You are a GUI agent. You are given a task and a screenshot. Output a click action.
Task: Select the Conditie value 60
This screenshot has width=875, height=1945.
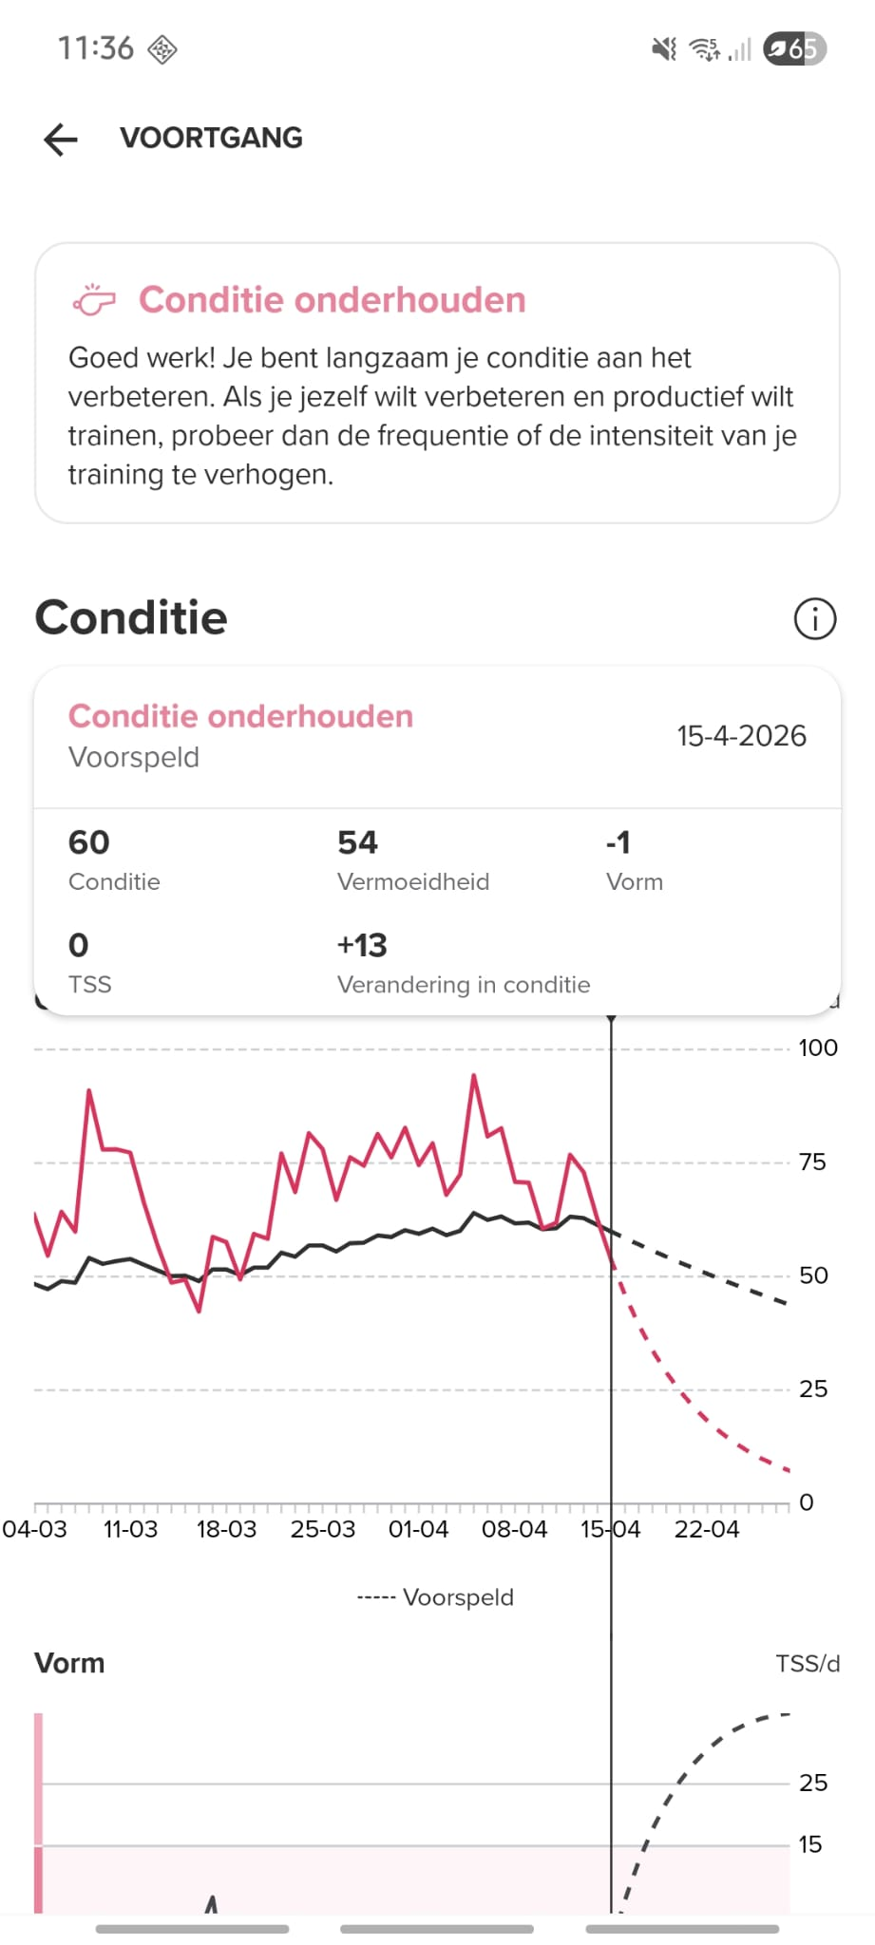89,842
